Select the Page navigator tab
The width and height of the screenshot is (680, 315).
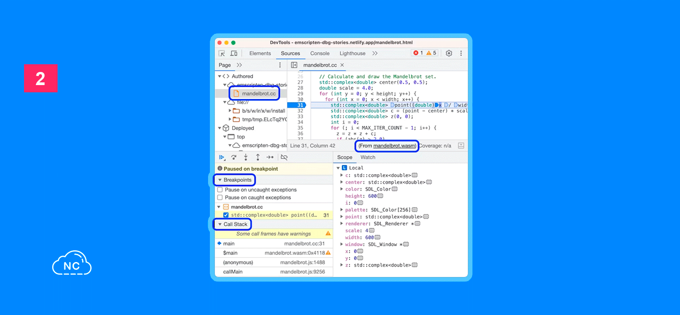coord(225,65)
